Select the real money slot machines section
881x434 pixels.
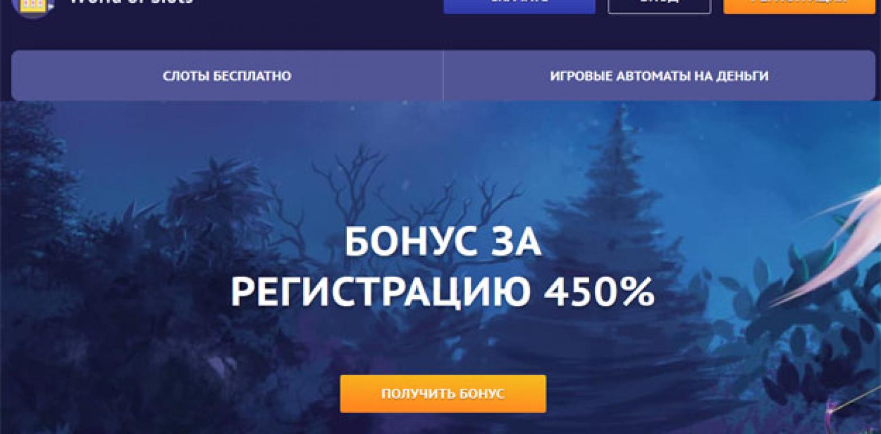pos(659,76)
